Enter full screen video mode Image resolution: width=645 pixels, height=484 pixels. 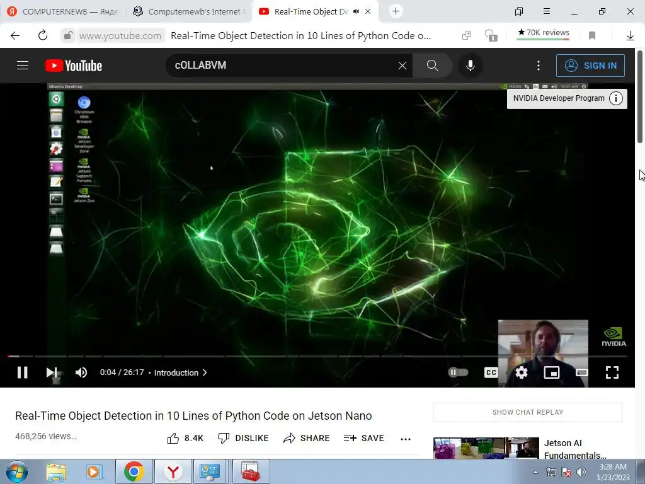(612, 372)
